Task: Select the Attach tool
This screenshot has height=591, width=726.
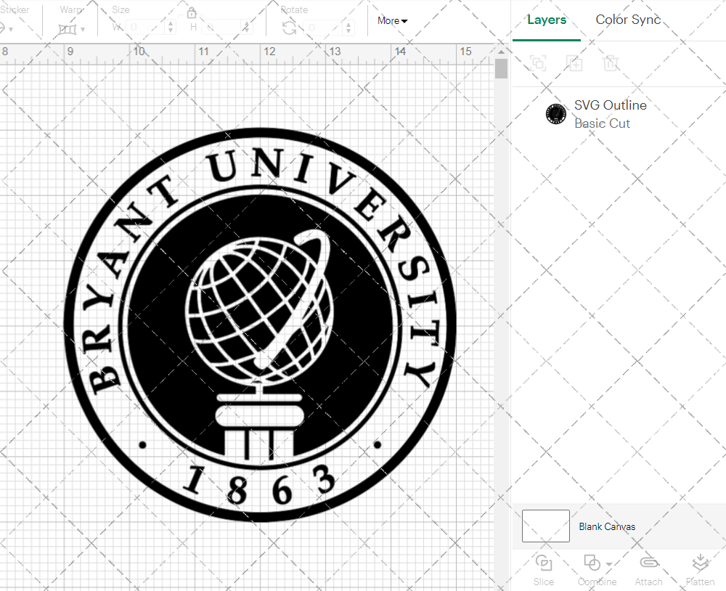Action: pos(648,568)
